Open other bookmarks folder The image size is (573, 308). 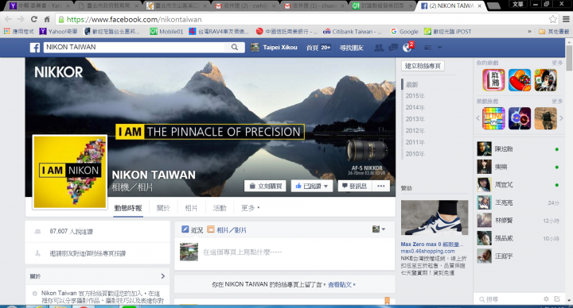tap(554, 32)
